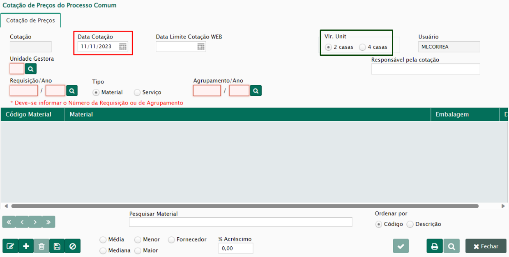The height and width of the screenshot is (257, 509).
Task: Switch to the Cotação de Preços tab
Action: pos(30,20)
